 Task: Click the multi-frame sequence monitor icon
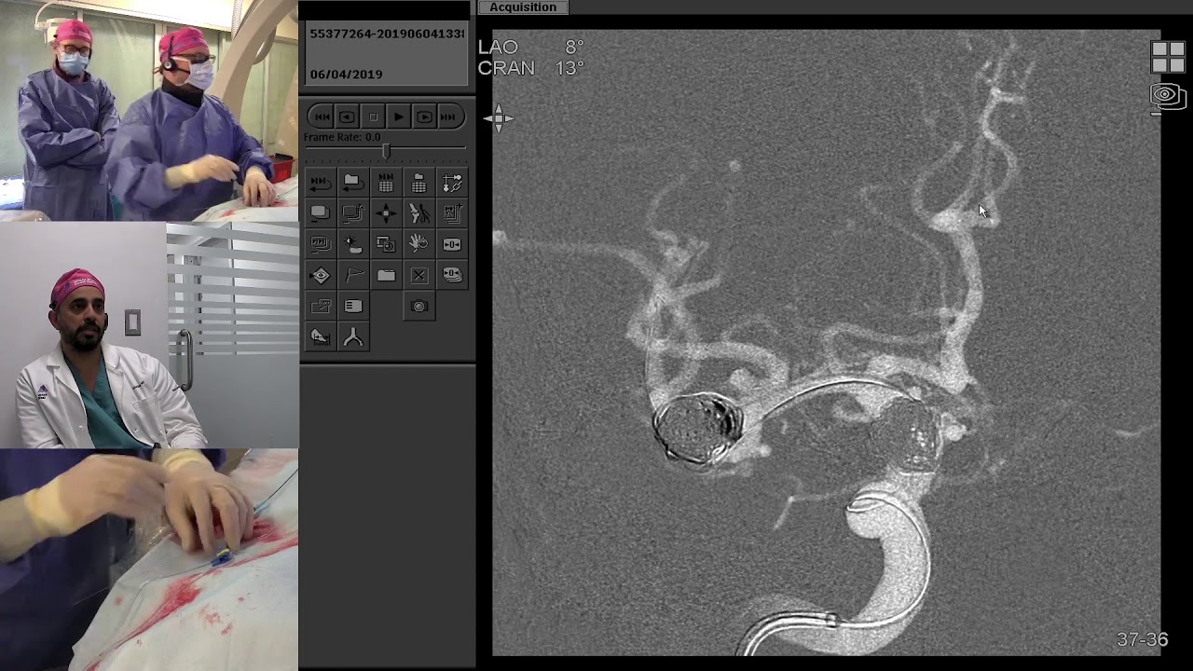tap(320, 244)
